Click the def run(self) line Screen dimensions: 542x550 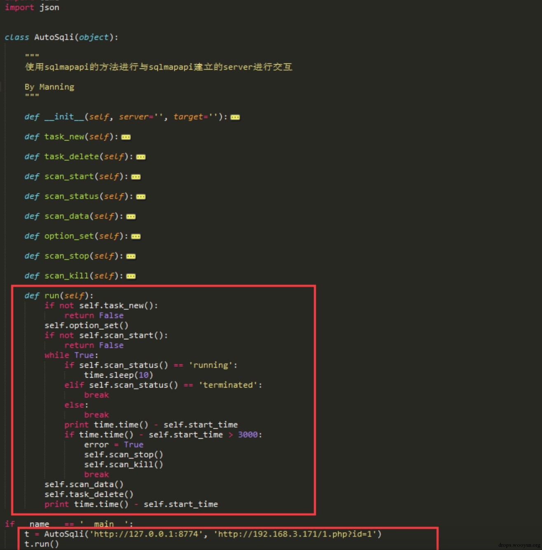pyautogui.click(x=59, y=296)
